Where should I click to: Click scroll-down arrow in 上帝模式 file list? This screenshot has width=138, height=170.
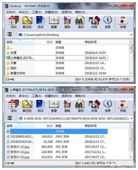tap(131, 157)
